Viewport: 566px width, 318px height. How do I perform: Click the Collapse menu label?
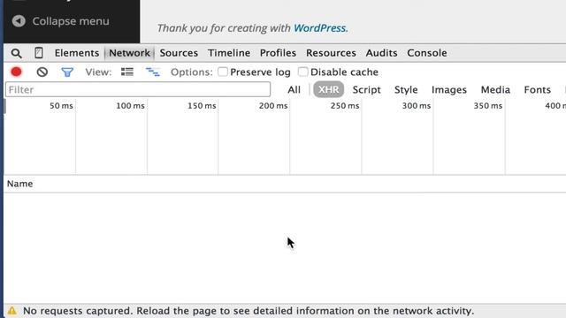tap(71, 21)
